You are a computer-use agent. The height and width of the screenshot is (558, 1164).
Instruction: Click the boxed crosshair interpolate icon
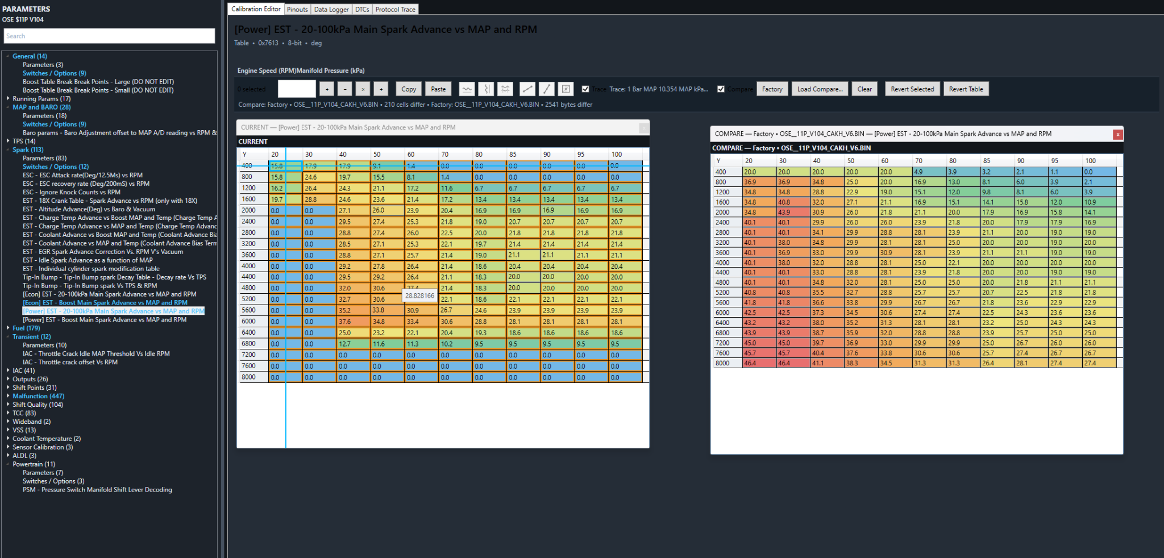(566, 89)
